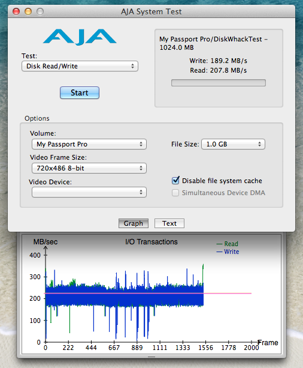Toggle Simultaneous Device DMA checkbox
The image size is (303, 368).
tap(175, 193)
